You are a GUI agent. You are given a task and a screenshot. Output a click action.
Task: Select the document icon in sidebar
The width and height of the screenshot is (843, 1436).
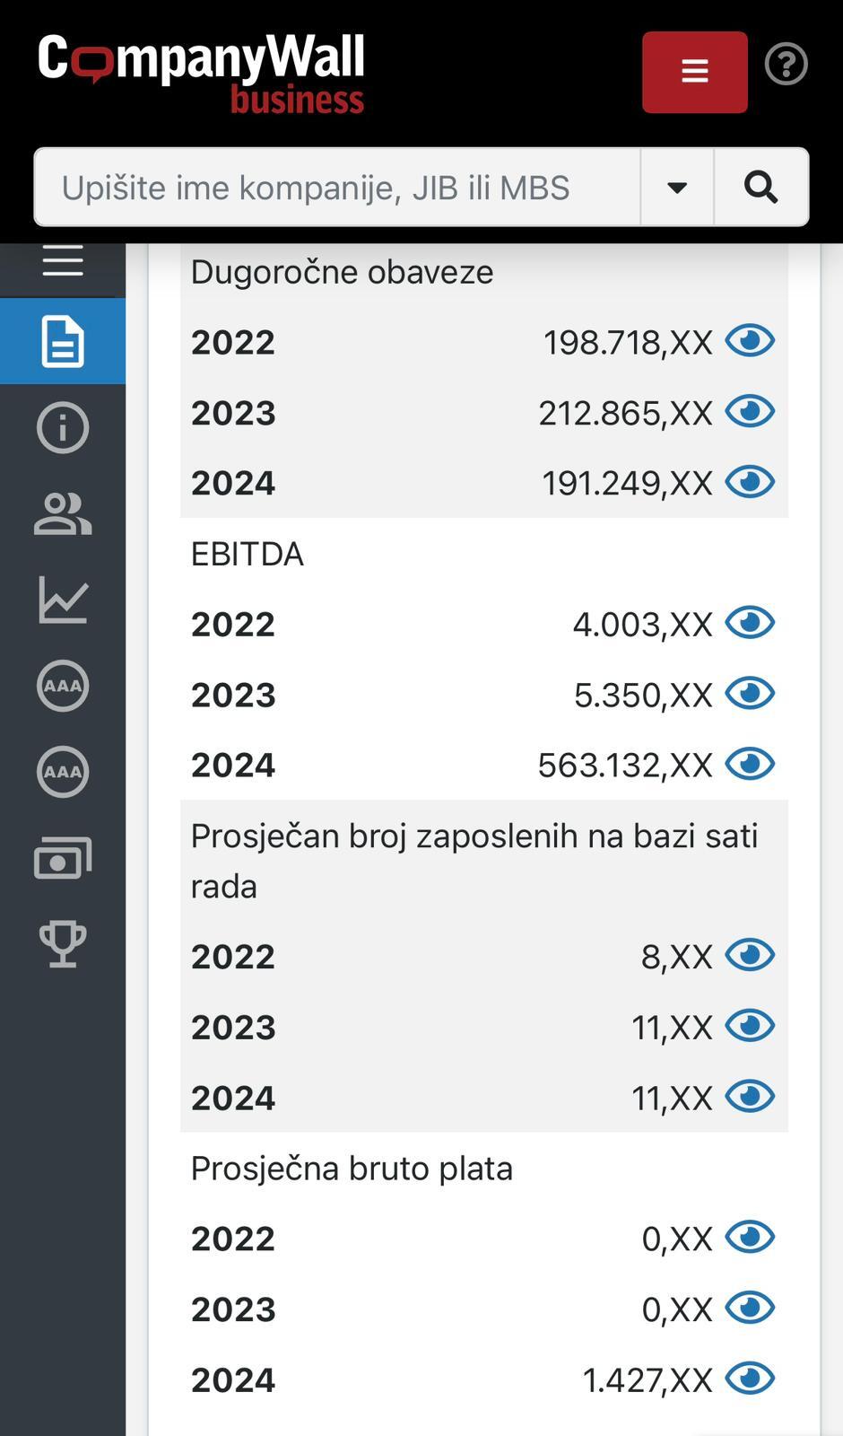[63, 341]
